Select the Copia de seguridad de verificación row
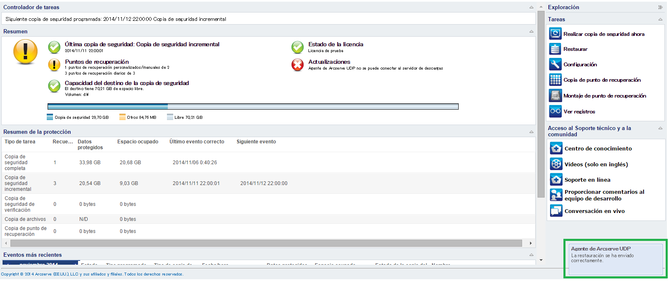This screenshot has height=283, width=669. point(268,204)
